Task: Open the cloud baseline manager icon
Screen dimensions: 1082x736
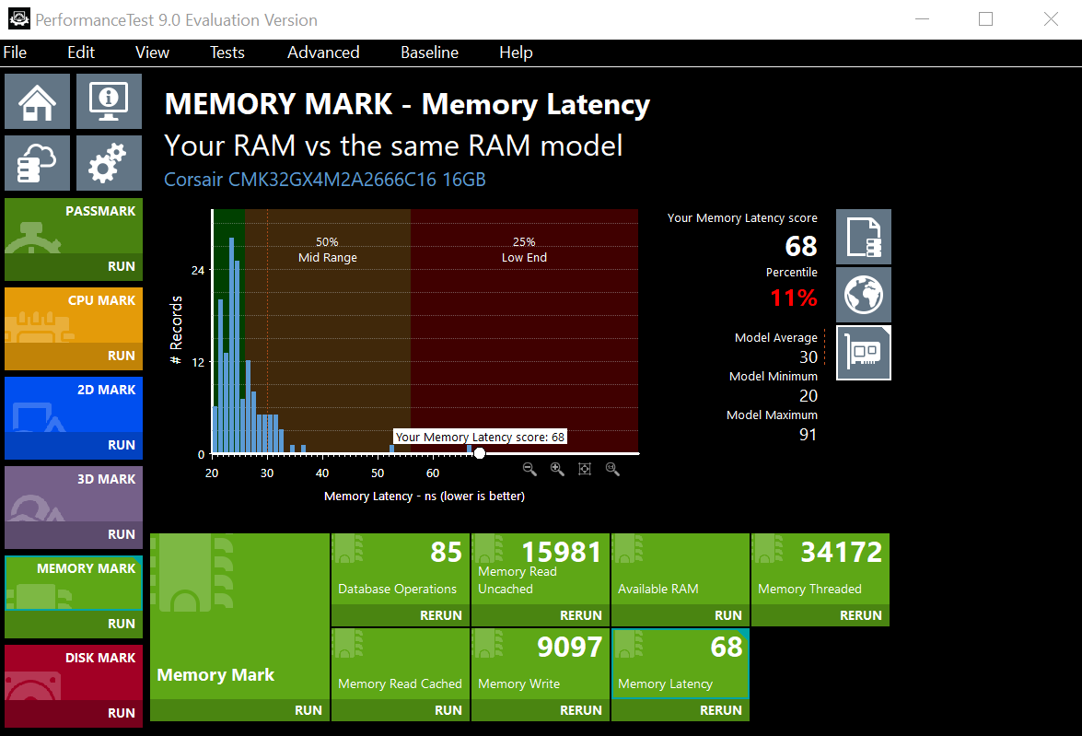Action: [37, 163]
